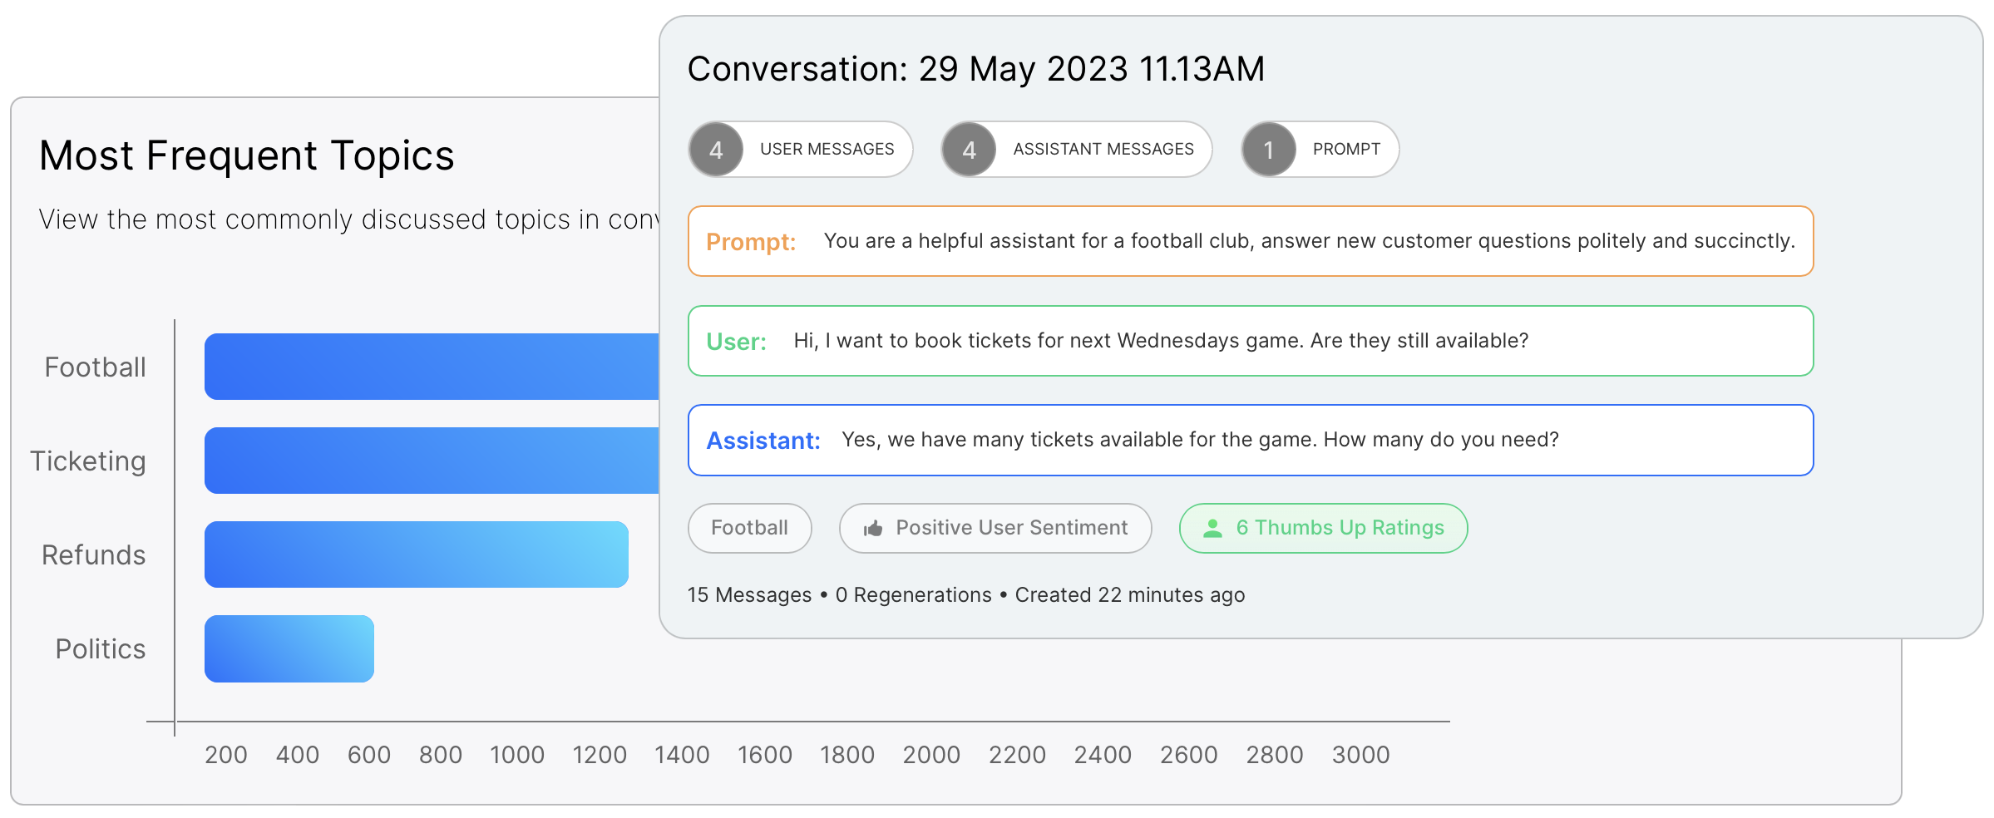
Task: Click the Football topic tag
Action: (x=750, y=529)
